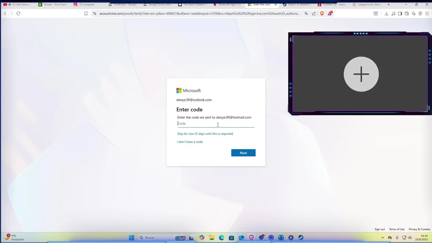Switch to 'The best ChatBot' tab
The width and height of the screenshot is (432, 243).
193,4
